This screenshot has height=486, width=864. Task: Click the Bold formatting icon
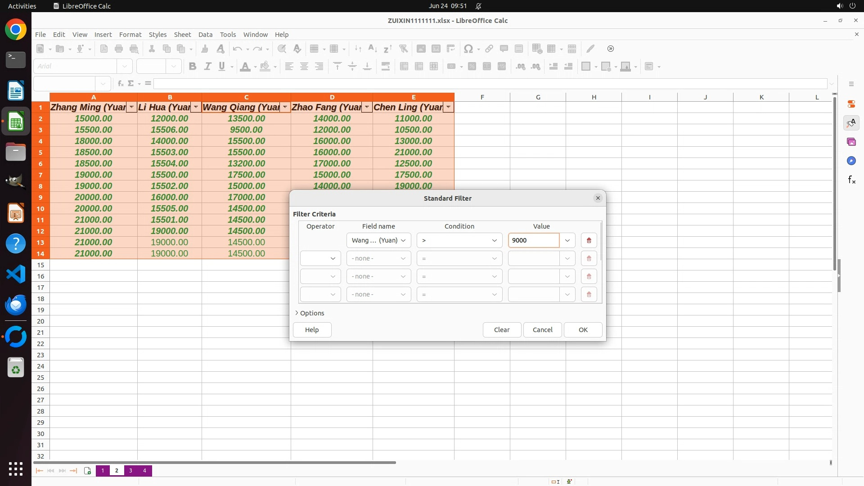point(193,67)
